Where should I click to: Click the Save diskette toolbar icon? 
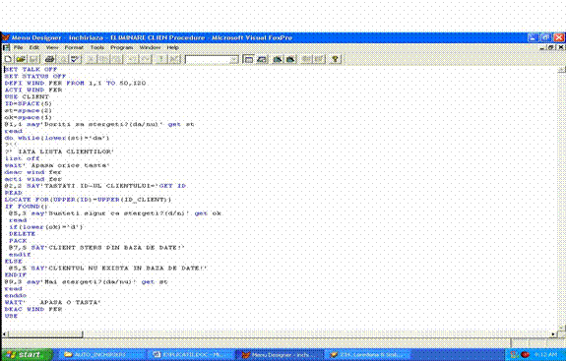(x=33, y=59)
